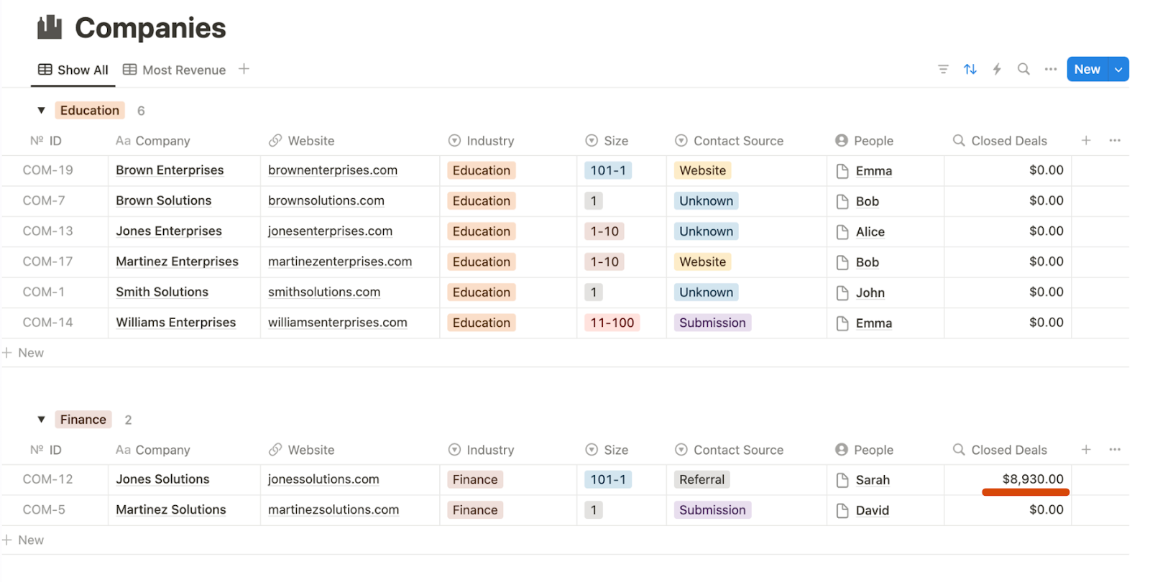The height and width of the screenshot is (582, 1150).
Task: Open Alice page icon in Jones Enterprises row
Action: pyautogui.click(x=842, y=232)
